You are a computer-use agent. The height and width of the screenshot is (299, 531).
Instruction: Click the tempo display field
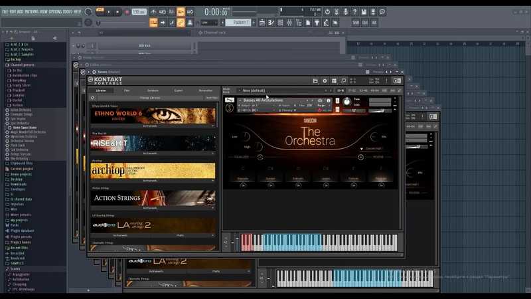(x=139, y=12)
